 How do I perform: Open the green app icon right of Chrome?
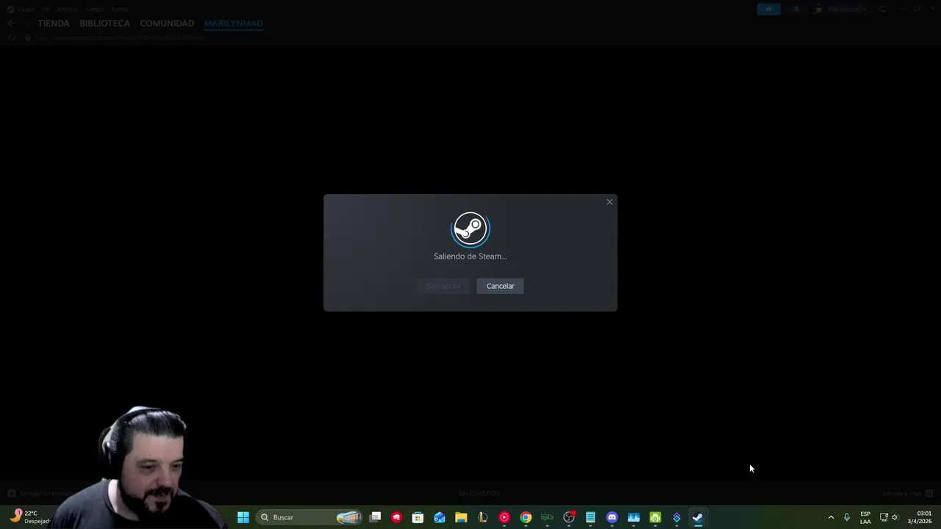547,517
